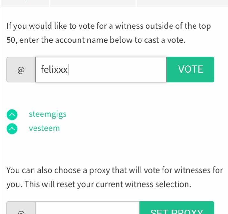The width and height of the screenshot is (228, 214).
Task: Remove witness vote for steemgigs using the chevron icon
Action: 12,115
